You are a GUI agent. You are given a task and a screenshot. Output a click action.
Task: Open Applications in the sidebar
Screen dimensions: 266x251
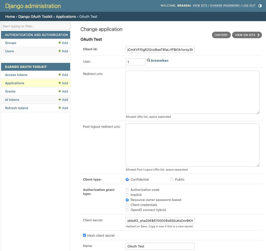coord(15,83)
